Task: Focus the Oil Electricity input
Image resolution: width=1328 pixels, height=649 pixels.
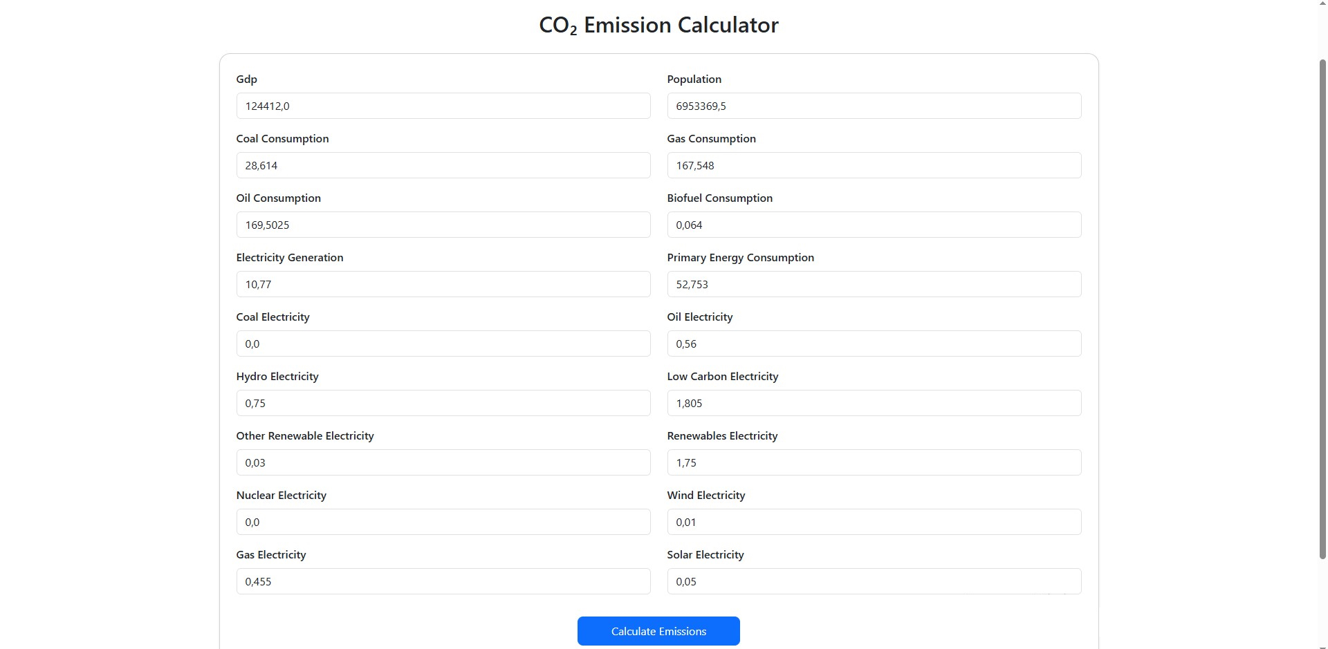Action: (874, 344)
